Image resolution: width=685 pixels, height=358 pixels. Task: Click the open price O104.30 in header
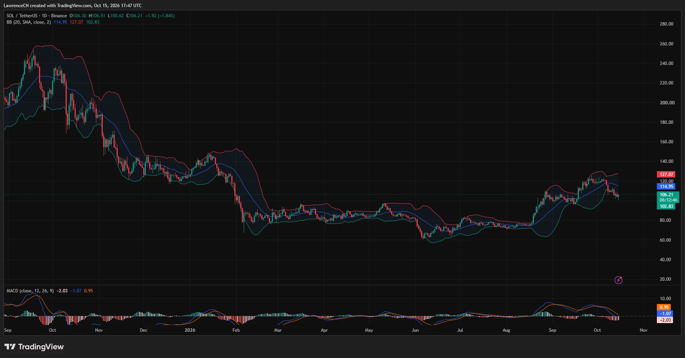click(x=78, y=16)
